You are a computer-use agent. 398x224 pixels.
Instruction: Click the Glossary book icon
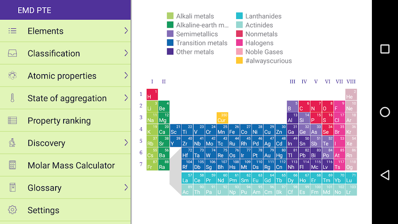(x=12, y=187)
